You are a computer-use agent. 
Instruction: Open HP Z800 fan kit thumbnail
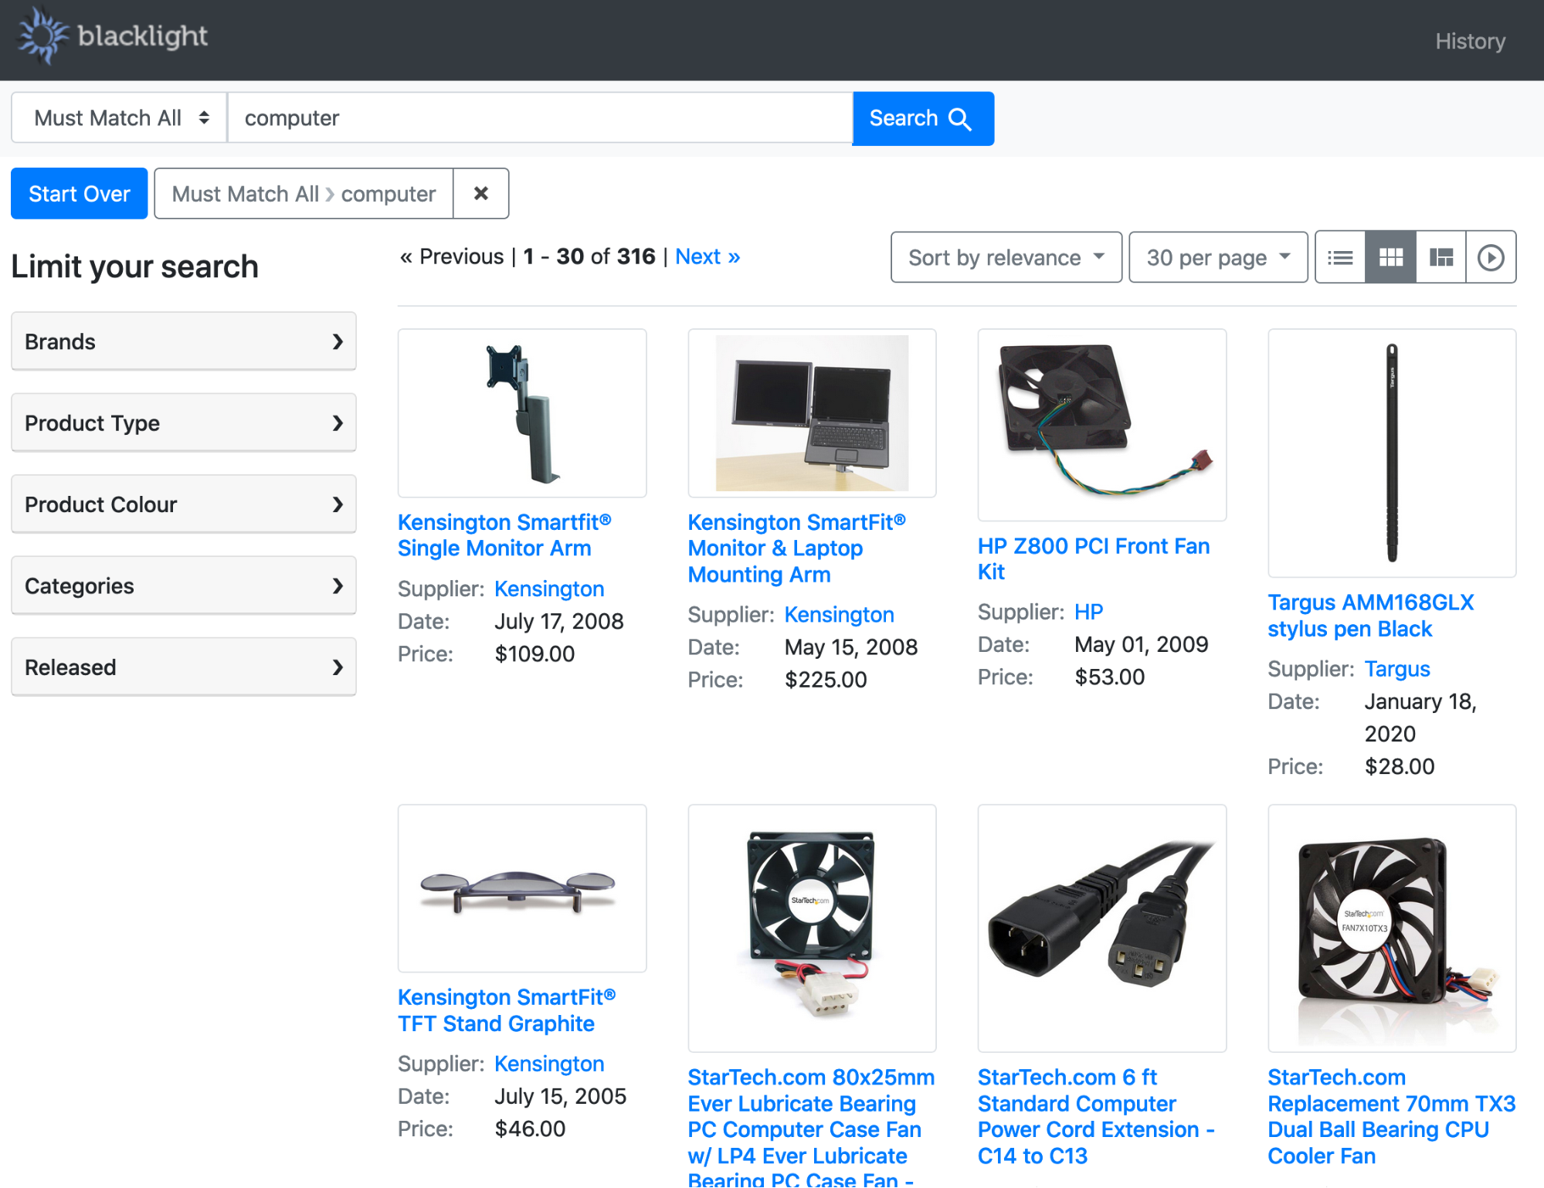[1101, 424]
